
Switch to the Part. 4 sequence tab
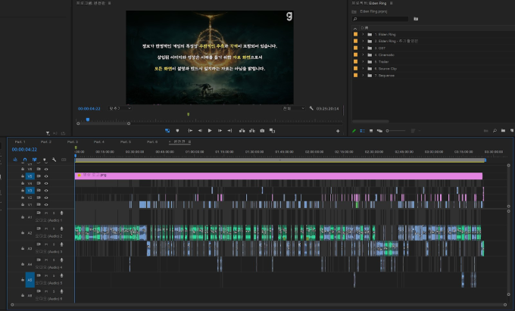[x=99, y=142]
